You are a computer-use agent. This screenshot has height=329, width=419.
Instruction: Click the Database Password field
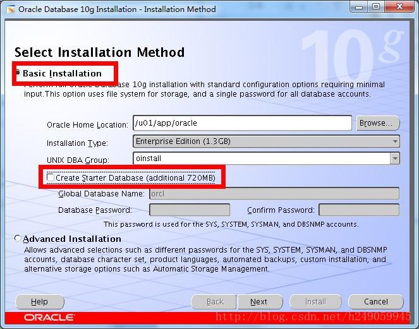point(190,210)
